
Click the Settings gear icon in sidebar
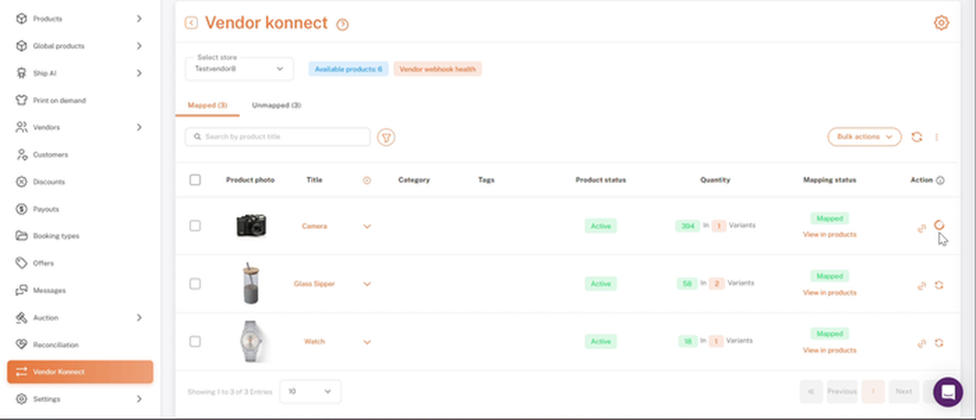pyautogui.click(x=21, y=399)
